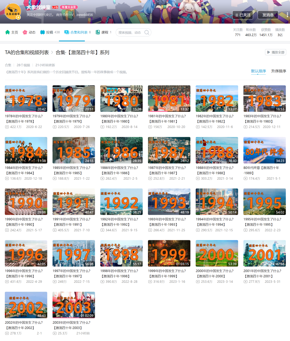290x341 pixels.
Task: Click the 获赞数 1451.1万 likes count
Action: [x=266, y=32]
